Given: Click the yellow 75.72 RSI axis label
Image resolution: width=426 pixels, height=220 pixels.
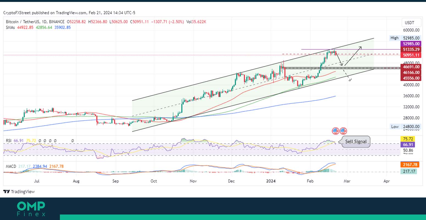Looking at the screenshot, I should click(x=407, y=139).
